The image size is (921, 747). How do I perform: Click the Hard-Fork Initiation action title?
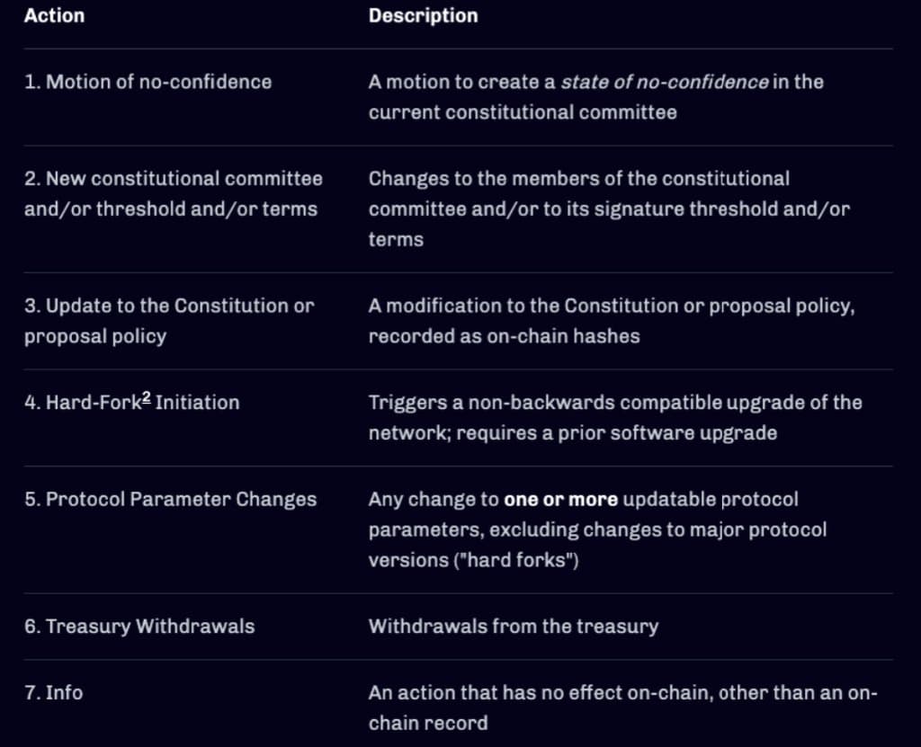point(133,402)
